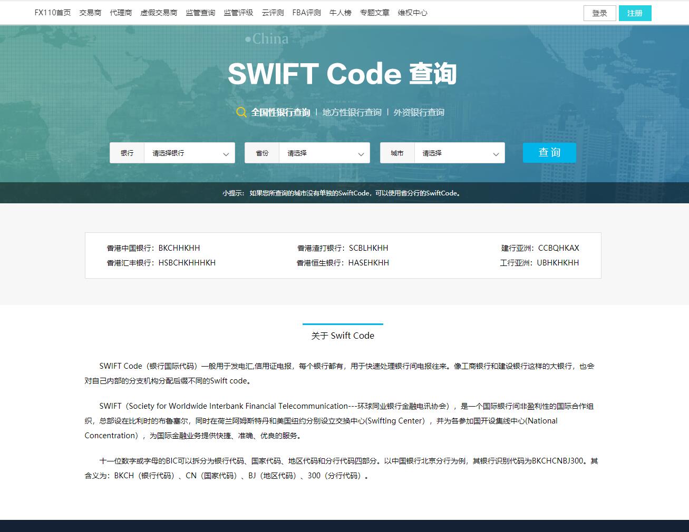This screenshot has height=532, width=689.
Task: Expand the 省份 dropdown arrow
Action: pyautogui.click(x=361, y=154)
